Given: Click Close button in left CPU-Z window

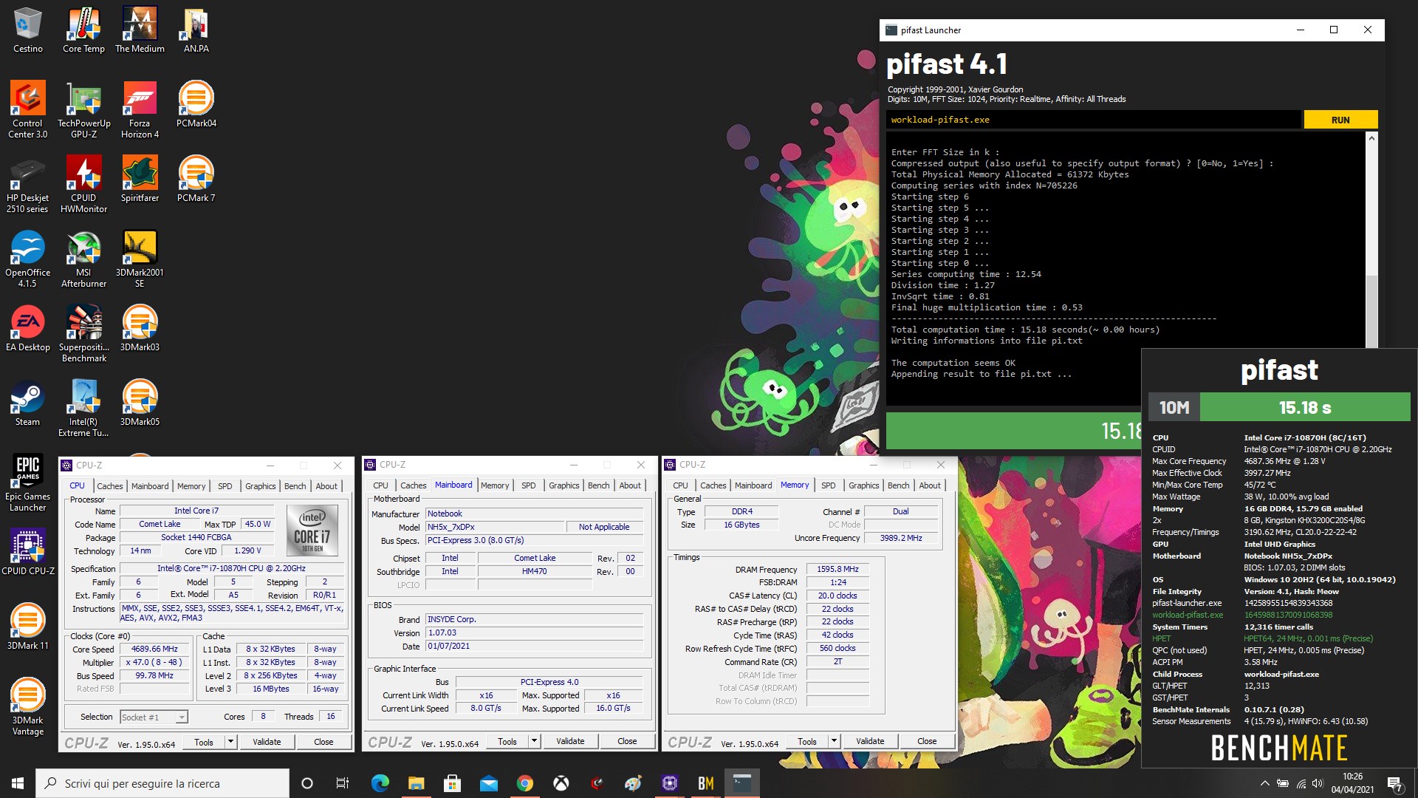Looking at the screenshot, I should coord(323,742).
